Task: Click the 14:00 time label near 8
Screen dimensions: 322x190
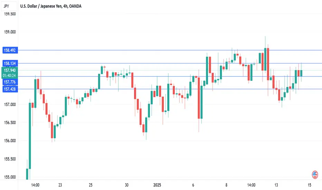Action: pyautogui.click(x=251, y=185)
